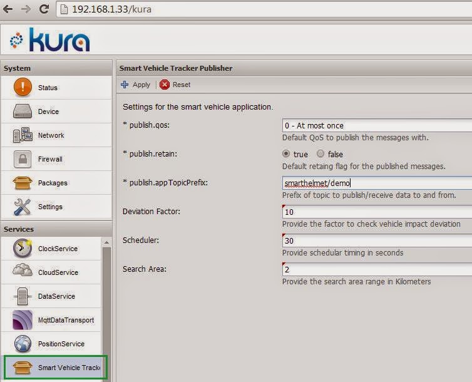Select the MqttDataTransport purple icon

23,319
